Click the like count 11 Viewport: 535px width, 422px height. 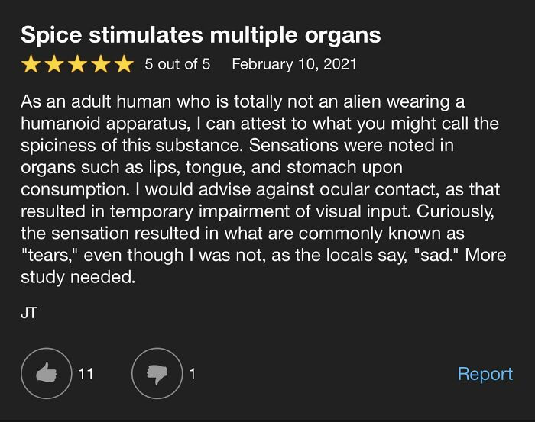[86, 374]
